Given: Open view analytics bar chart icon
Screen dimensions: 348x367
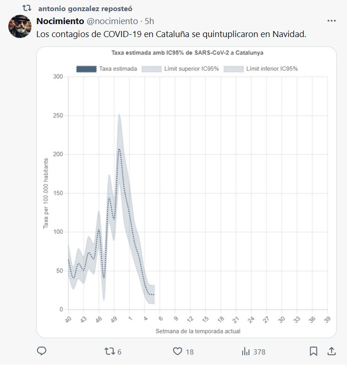Looking at the screenshot, I should tap(245, 352).
